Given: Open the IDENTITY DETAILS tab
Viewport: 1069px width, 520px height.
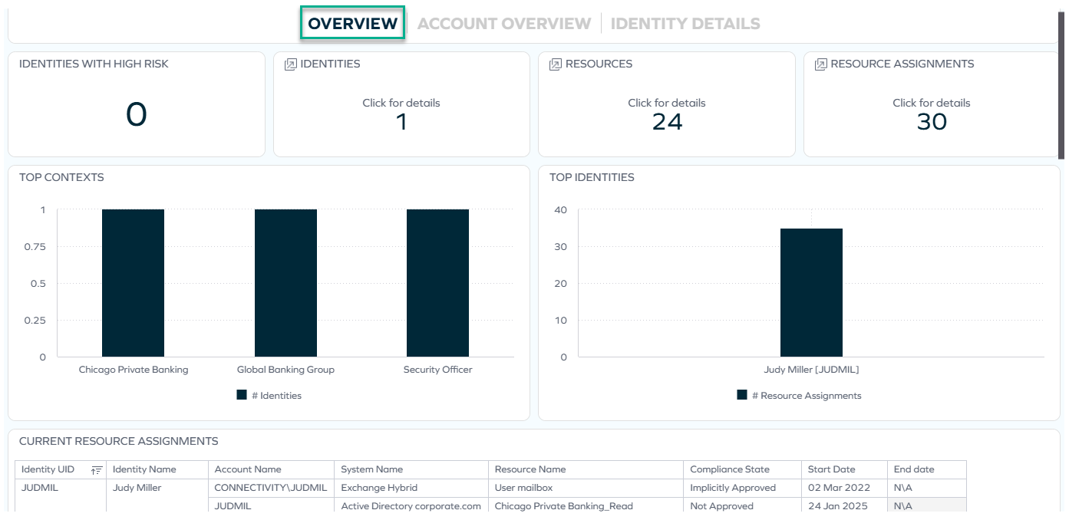Looking at the screenshot, I should (685, 23).
